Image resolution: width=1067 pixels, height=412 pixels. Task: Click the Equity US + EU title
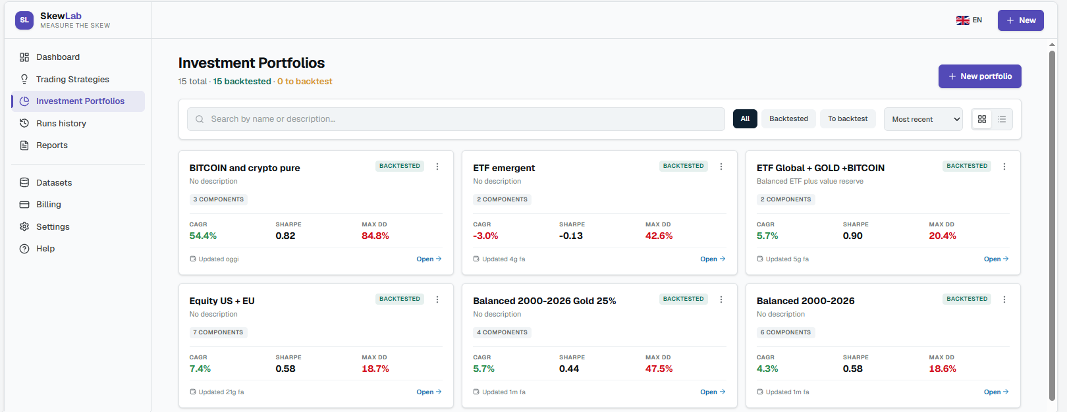[222, 301]
